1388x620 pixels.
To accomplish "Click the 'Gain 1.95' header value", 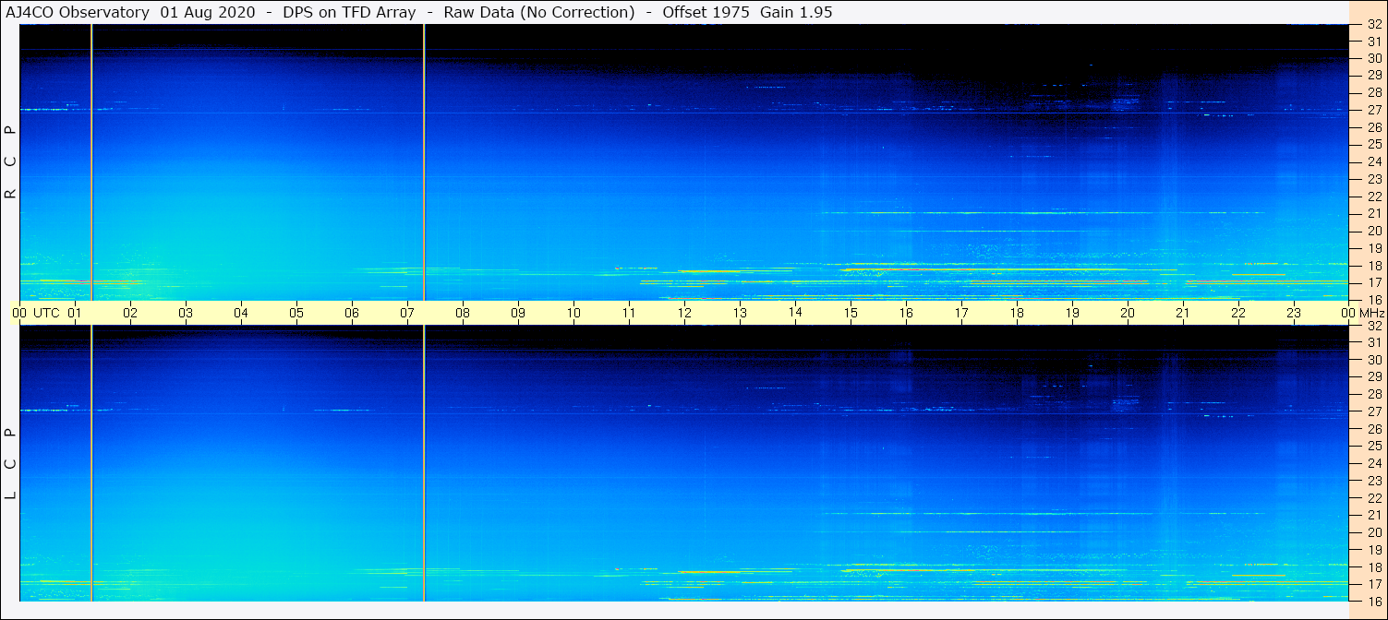I will coord(796,12).
